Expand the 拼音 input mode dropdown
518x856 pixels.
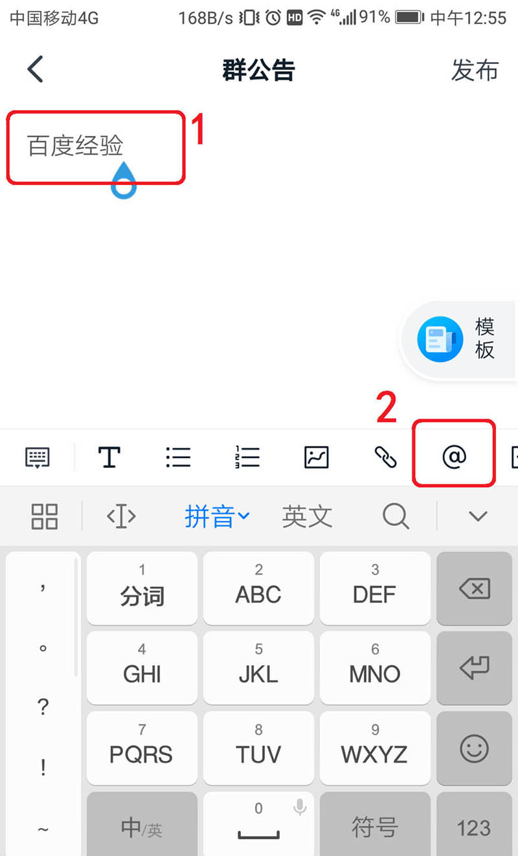pos(217,516)
